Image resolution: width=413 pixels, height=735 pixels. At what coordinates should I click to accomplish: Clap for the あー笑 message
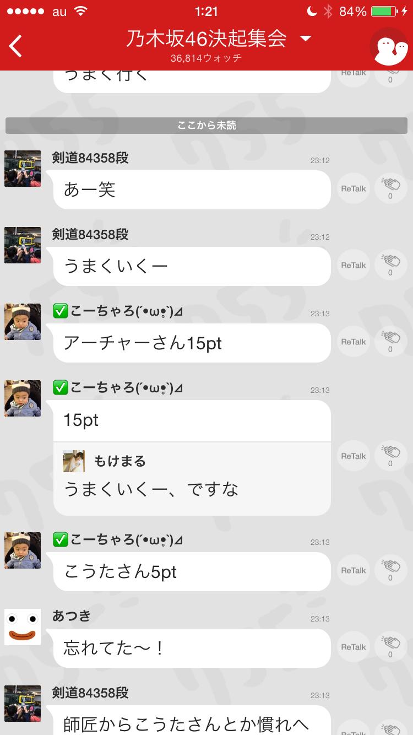pos(390,188)
